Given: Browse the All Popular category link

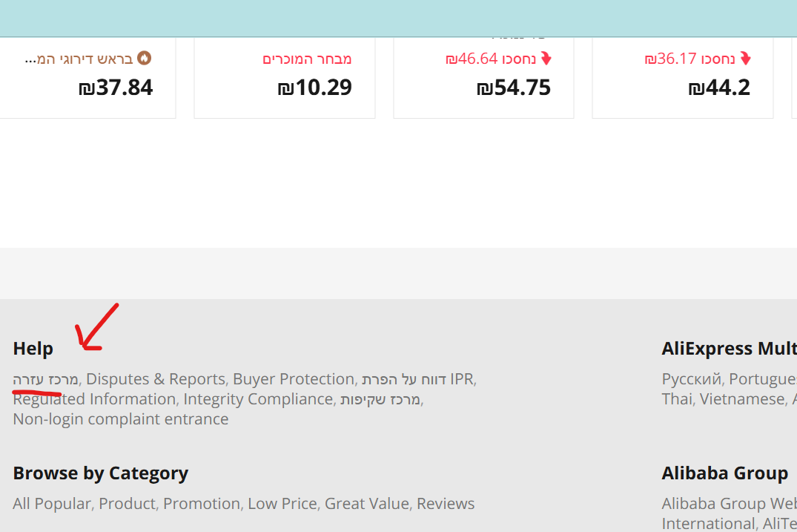Looking at the screenshot, I should 52,504.
